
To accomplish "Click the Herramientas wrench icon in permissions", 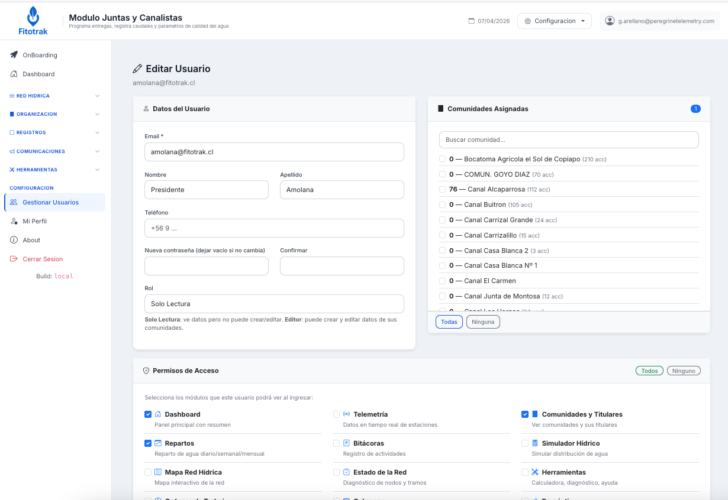I will pyautogui.click(x=535, y=472).
